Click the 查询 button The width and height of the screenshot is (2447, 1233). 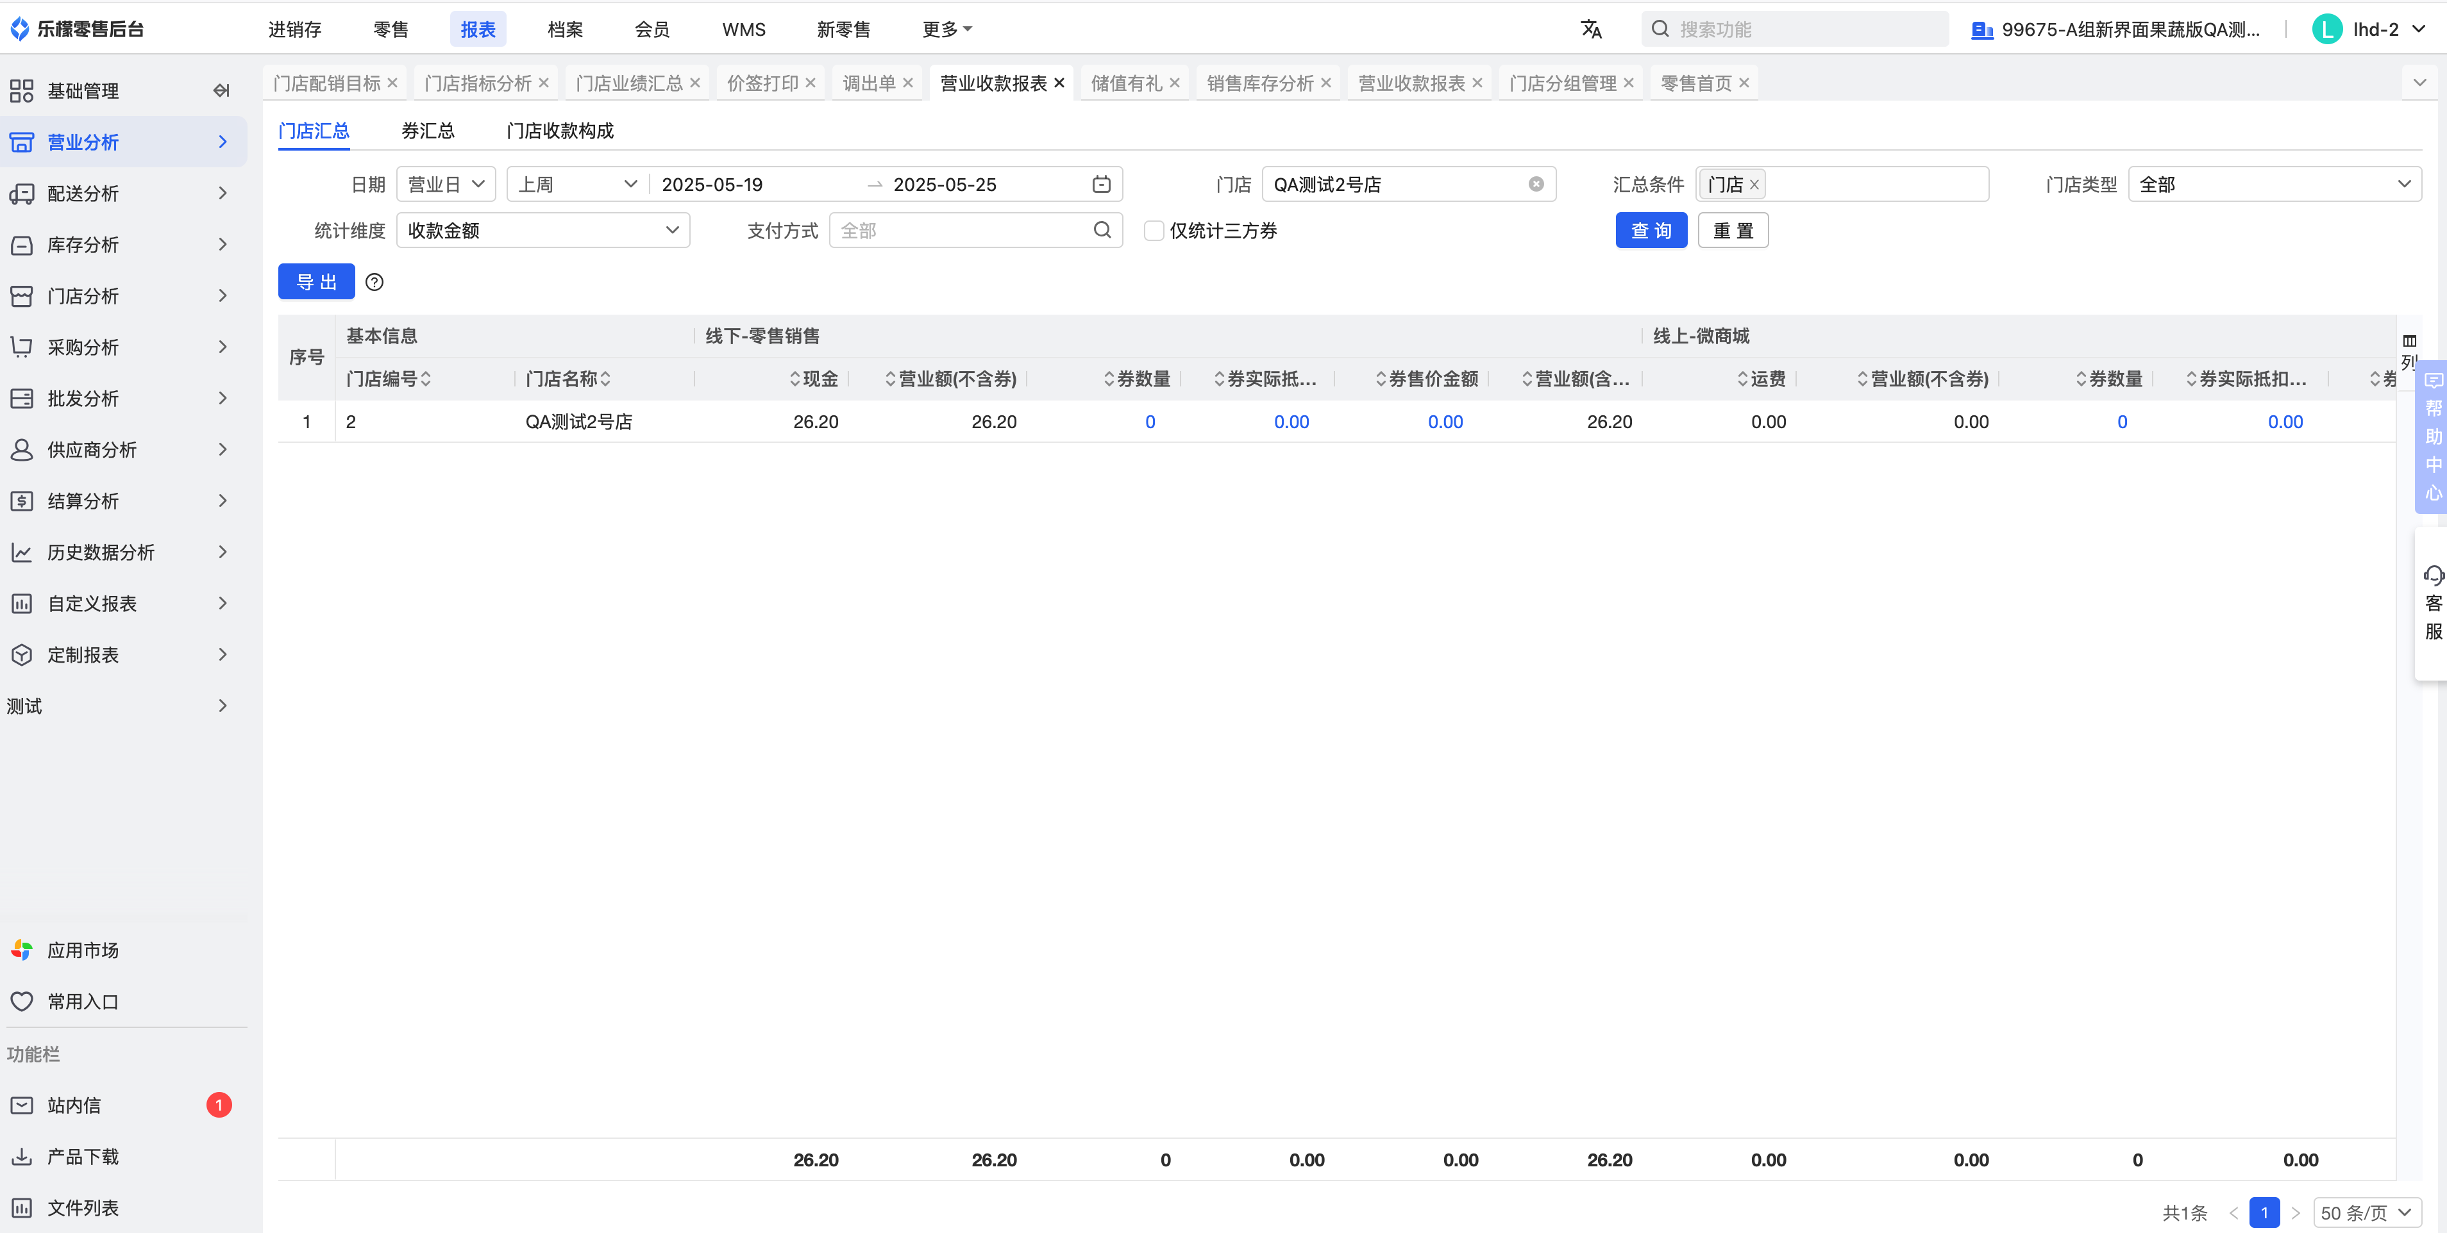pos(1651,229)
